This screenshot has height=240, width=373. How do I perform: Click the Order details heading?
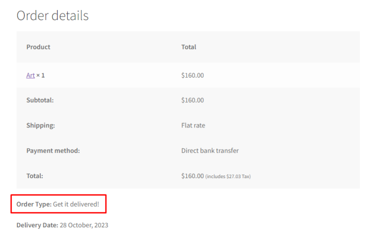[x=52, y=16]
